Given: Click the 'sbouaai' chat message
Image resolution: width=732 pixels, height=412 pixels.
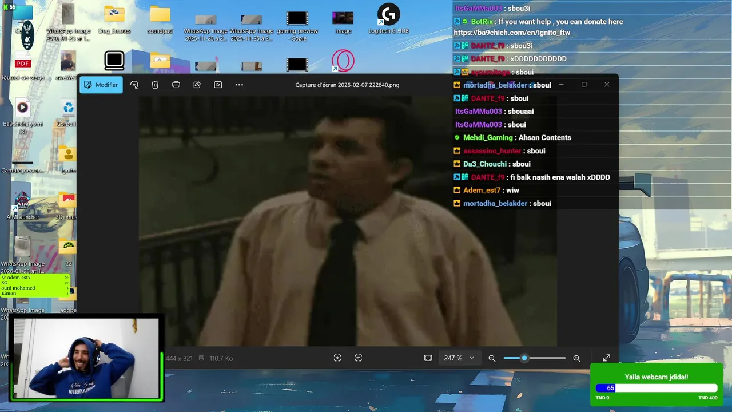Looking at the screenshot, I should (520, 111).
